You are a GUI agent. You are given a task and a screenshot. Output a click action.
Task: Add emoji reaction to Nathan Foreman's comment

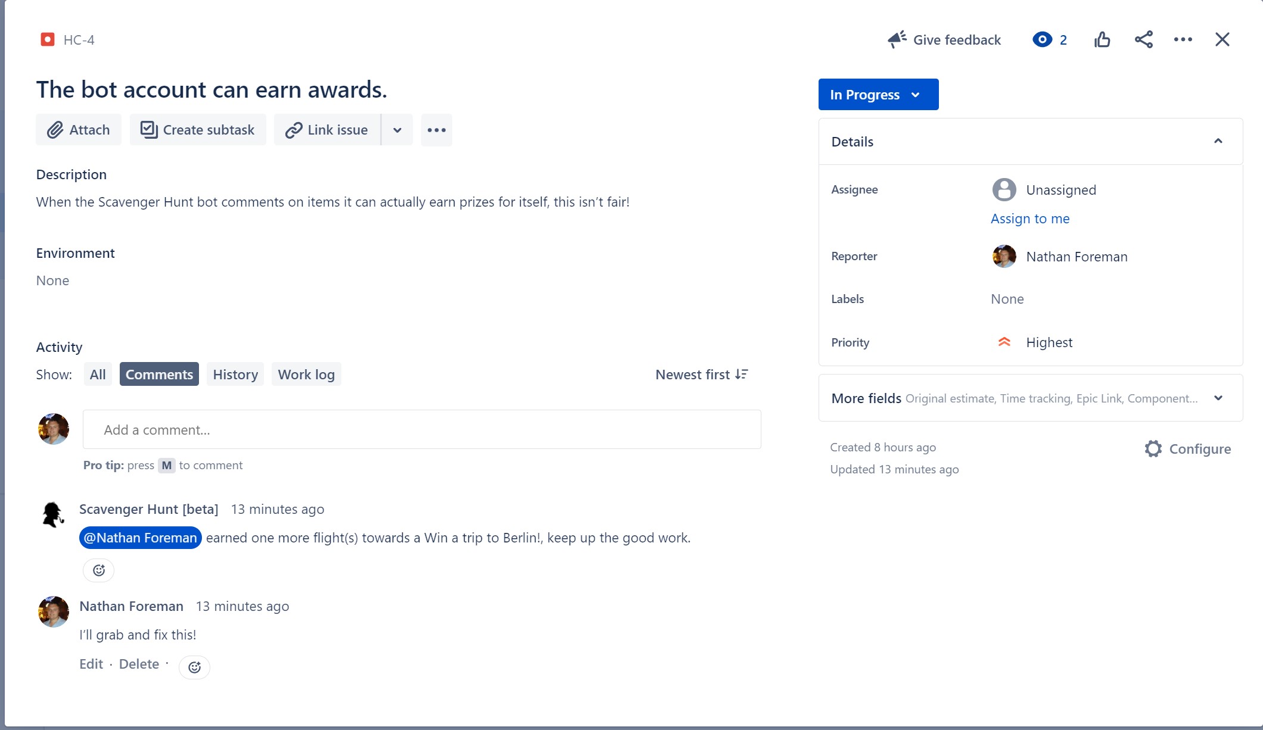click(x=194, y=667)
